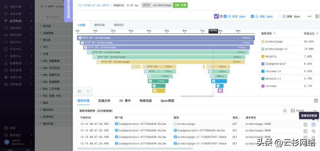Open the more options ellipsis above flame graph

[x=309, y=17]
